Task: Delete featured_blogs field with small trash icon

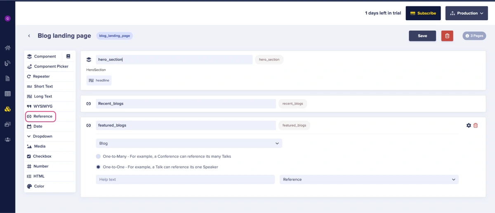Action: point(476,125)
